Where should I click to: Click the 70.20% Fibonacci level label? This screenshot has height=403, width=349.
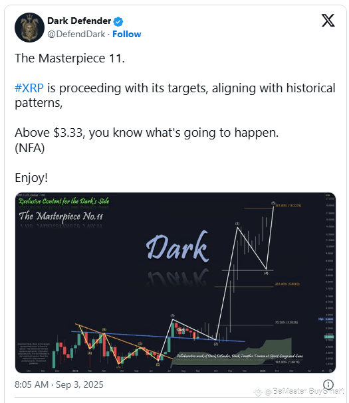click(287, 322)
